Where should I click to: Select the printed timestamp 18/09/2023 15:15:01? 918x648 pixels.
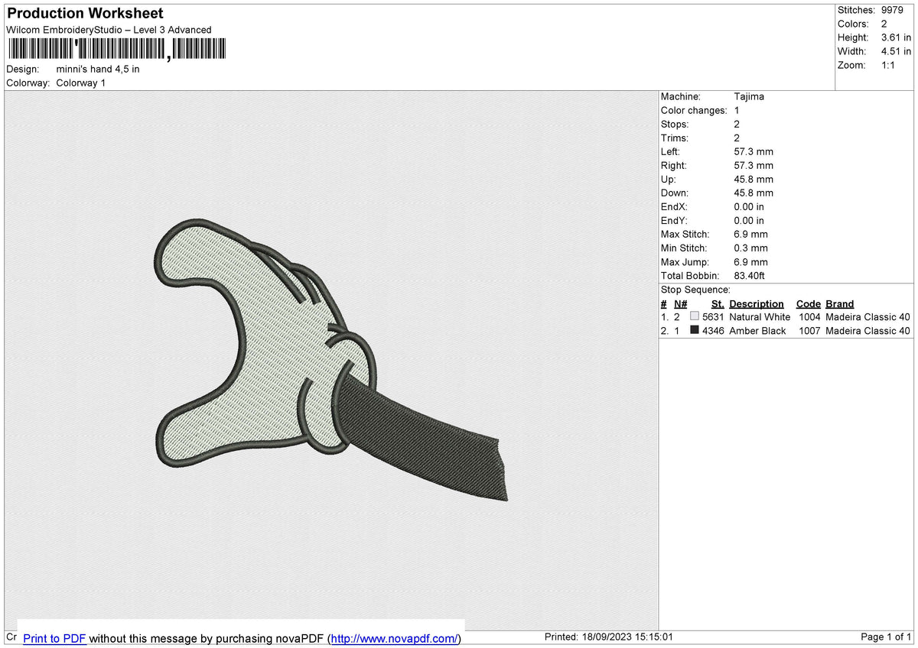click(x=628, y=637)
